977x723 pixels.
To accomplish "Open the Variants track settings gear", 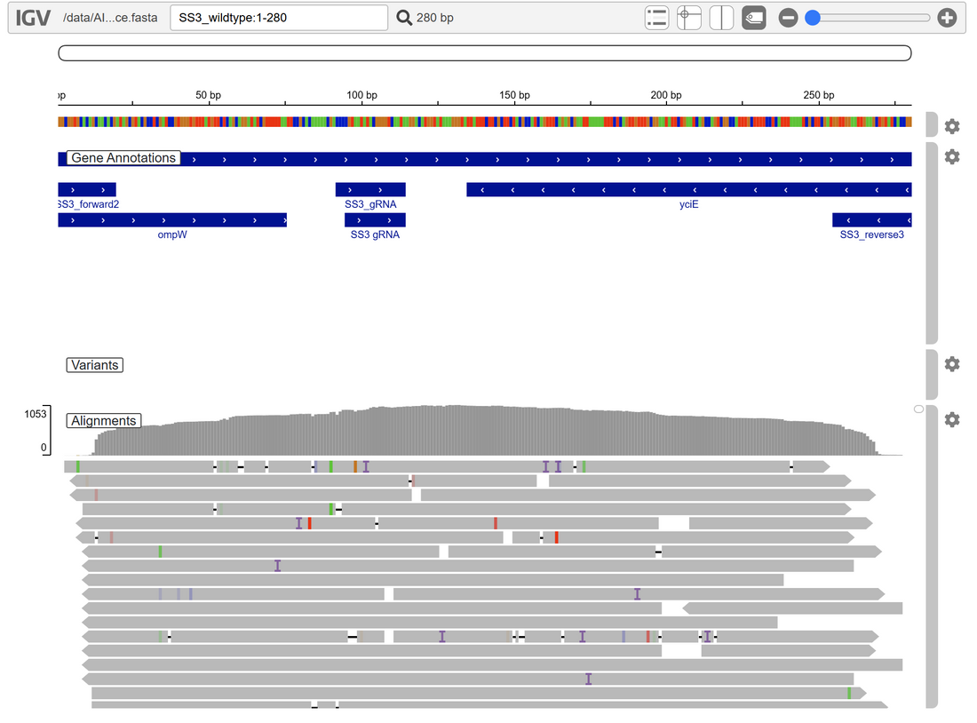I will [x=951, y=364].
